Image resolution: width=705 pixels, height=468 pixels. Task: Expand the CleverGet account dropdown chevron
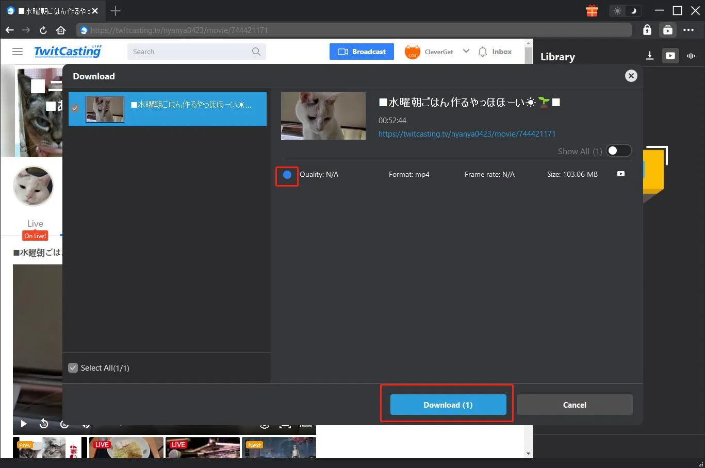pos(466,51)
